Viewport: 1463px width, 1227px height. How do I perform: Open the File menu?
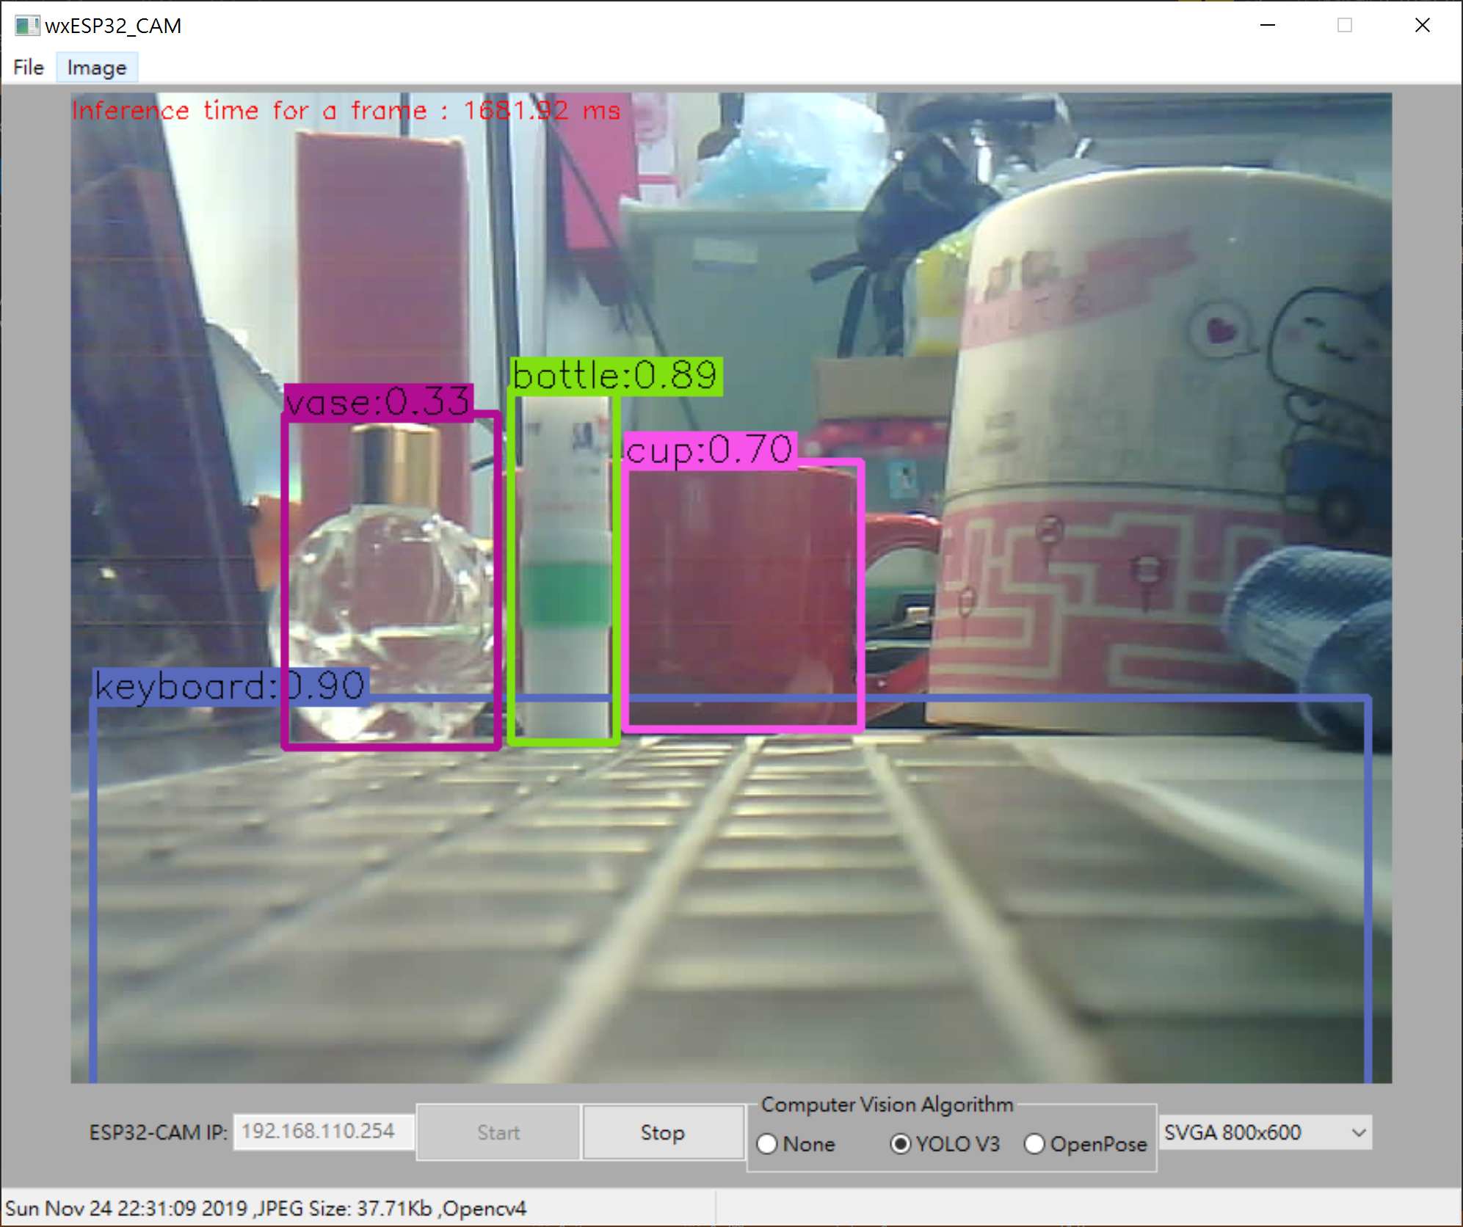(x=29, y=68)
